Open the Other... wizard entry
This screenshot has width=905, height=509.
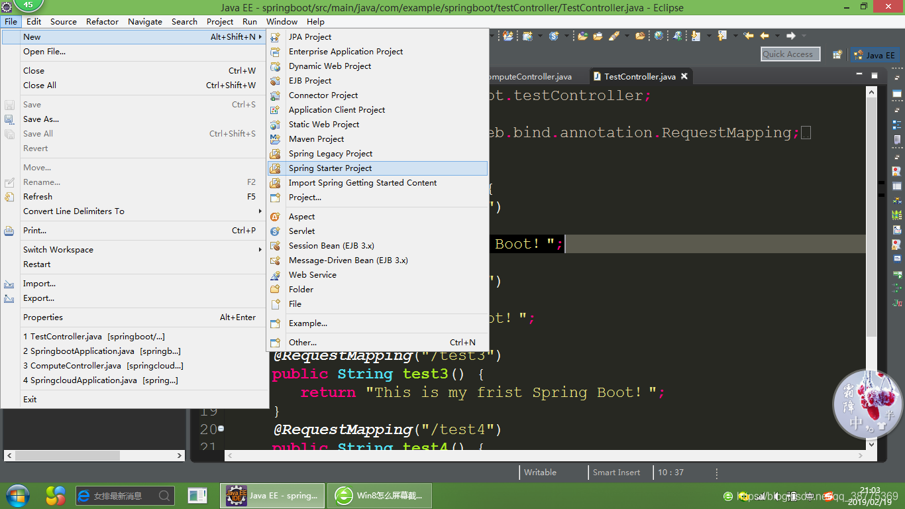pos(378,343)
